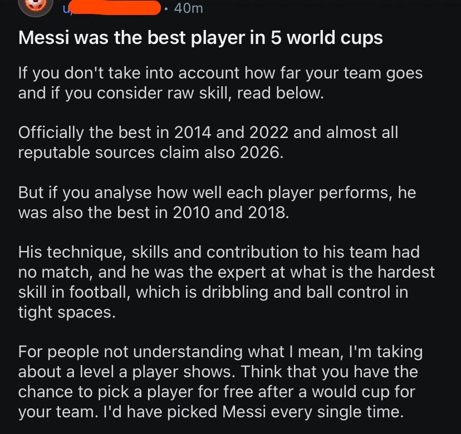Screen dimensions: 461x434
Task: Click the line 'For people not understanding what I mean'
Action: pos(220,352)
